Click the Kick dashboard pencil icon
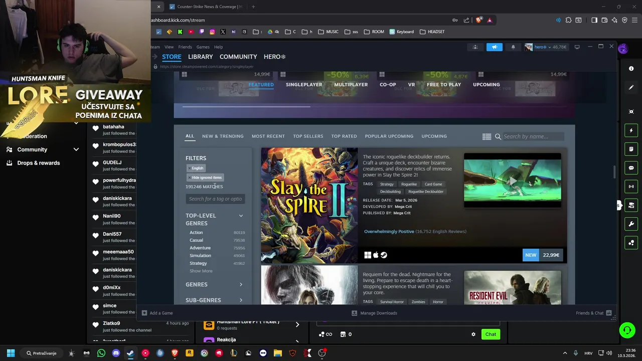The image size is (642, 361). tap(631, 87)
